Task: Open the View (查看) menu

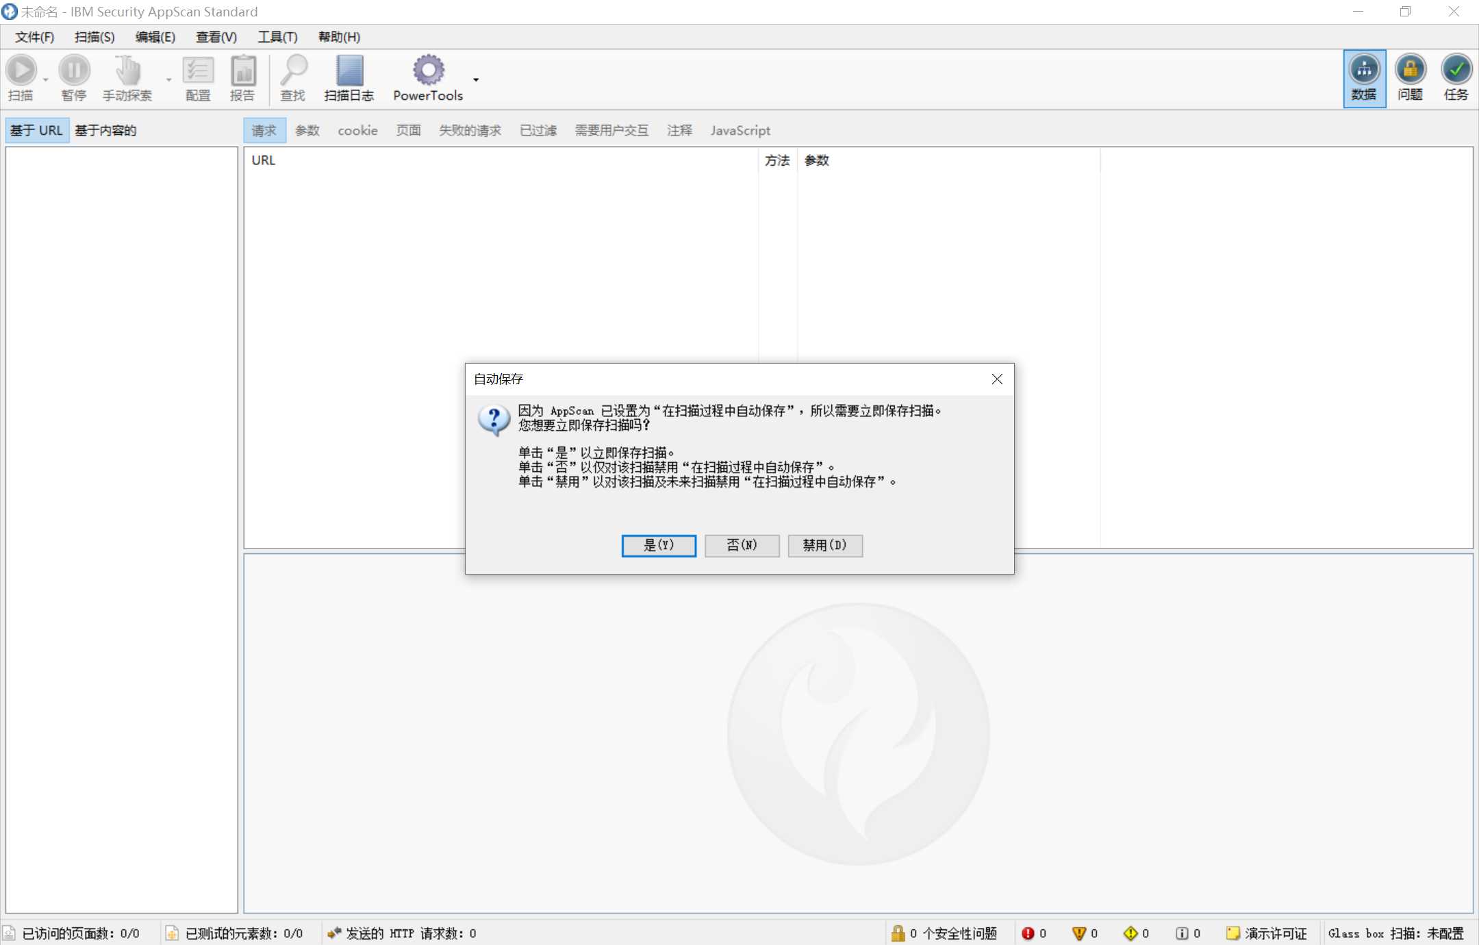Action: (216, 37)
